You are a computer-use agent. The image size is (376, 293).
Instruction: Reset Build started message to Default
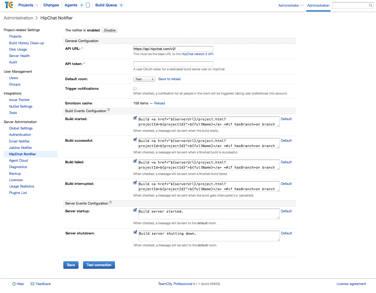(x=286, y=119)
